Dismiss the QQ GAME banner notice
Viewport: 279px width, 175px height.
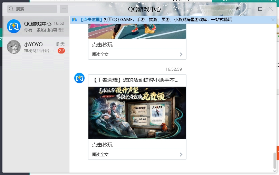click(273, 20)
